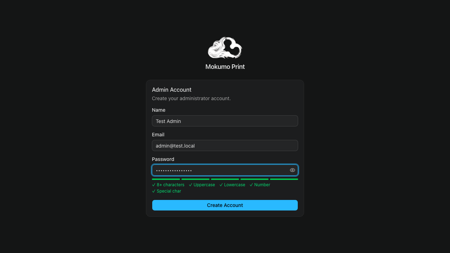This screenshot has height=253, width=450.
Task: Click the Password field label
Action: click(163, 159)
